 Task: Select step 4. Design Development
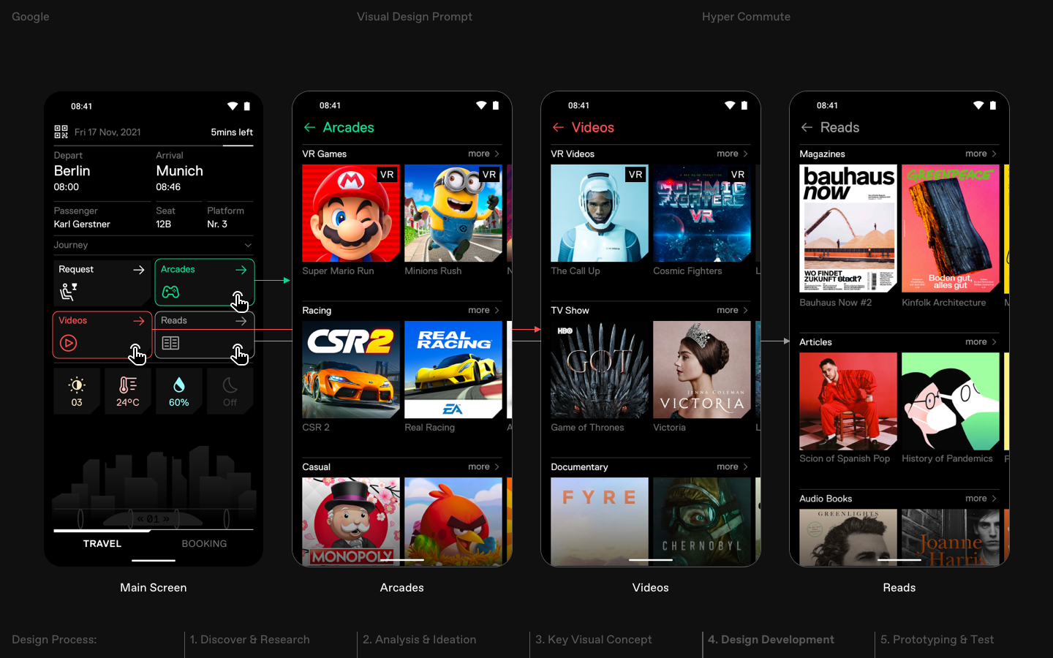(771, 640)
